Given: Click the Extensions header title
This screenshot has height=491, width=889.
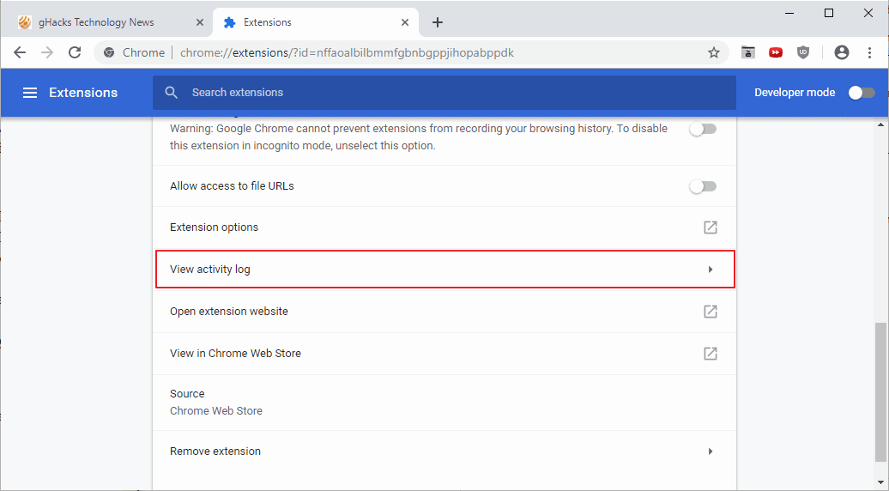Looking at the screenshot, I should click(83, 93).
